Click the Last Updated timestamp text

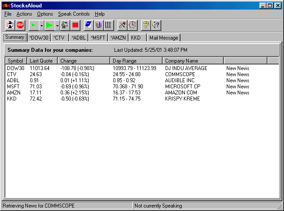tap(150, 50)
